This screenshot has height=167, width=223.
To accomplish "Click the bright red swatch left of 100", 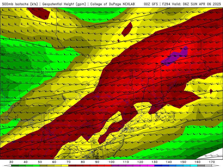I will point(108,166).
